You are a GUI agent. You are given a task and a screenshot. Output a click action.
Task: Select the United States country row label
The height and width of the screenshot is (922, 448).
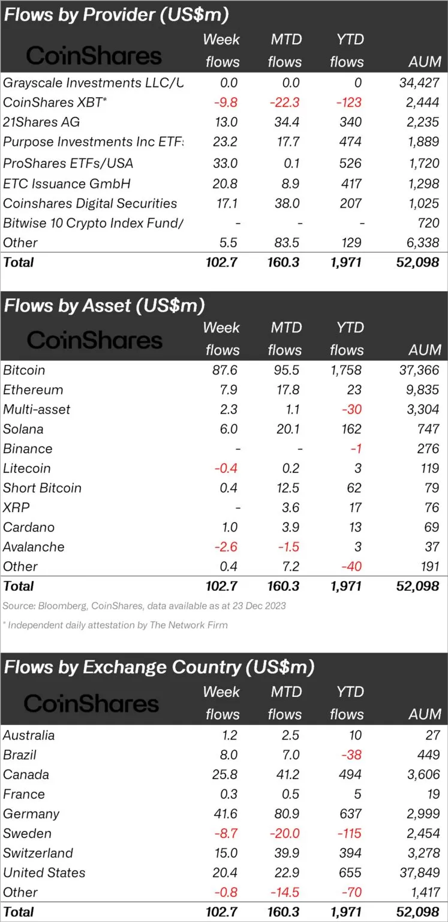44,872
